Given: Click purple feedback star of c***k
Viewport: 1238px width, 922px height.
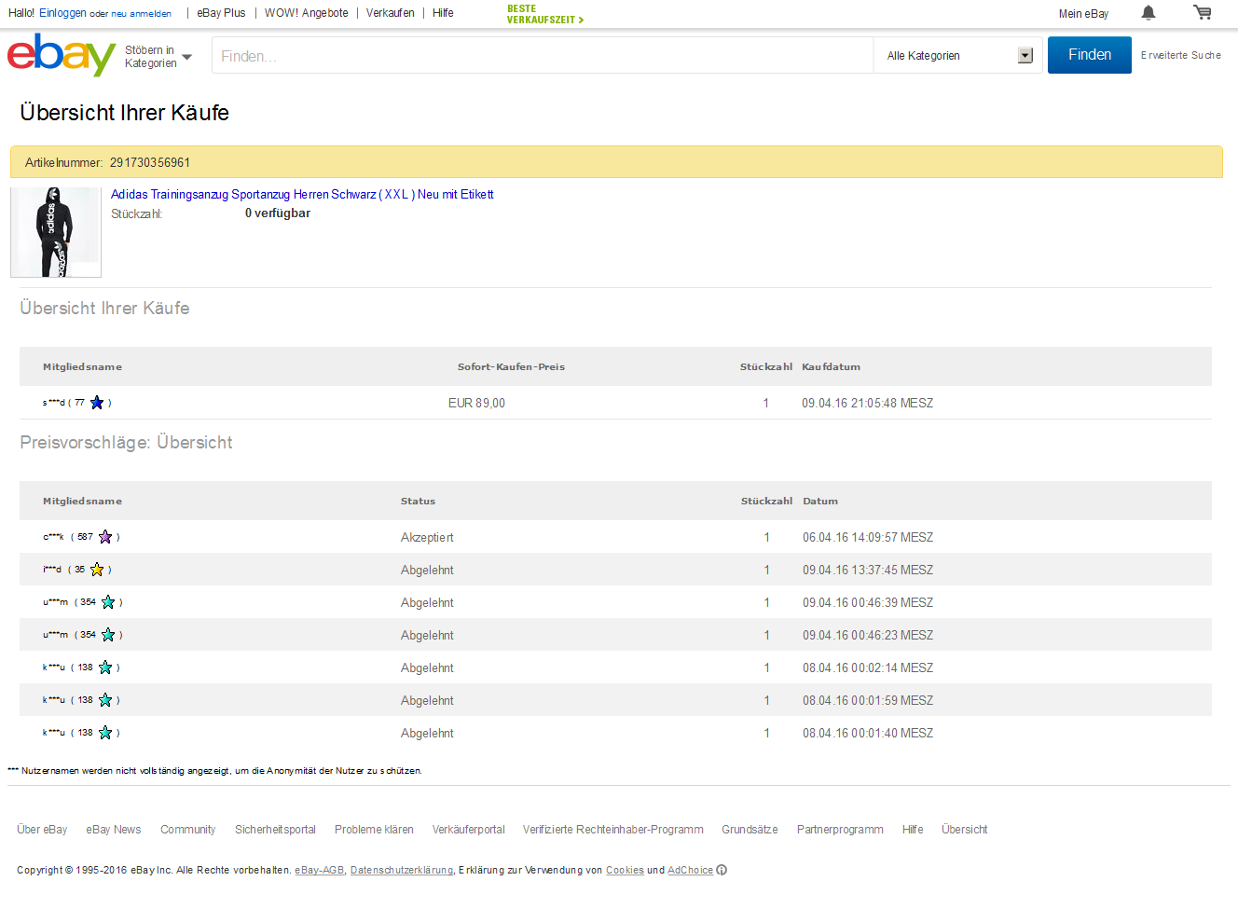Looking at the screenshot, I should [105, 537].
